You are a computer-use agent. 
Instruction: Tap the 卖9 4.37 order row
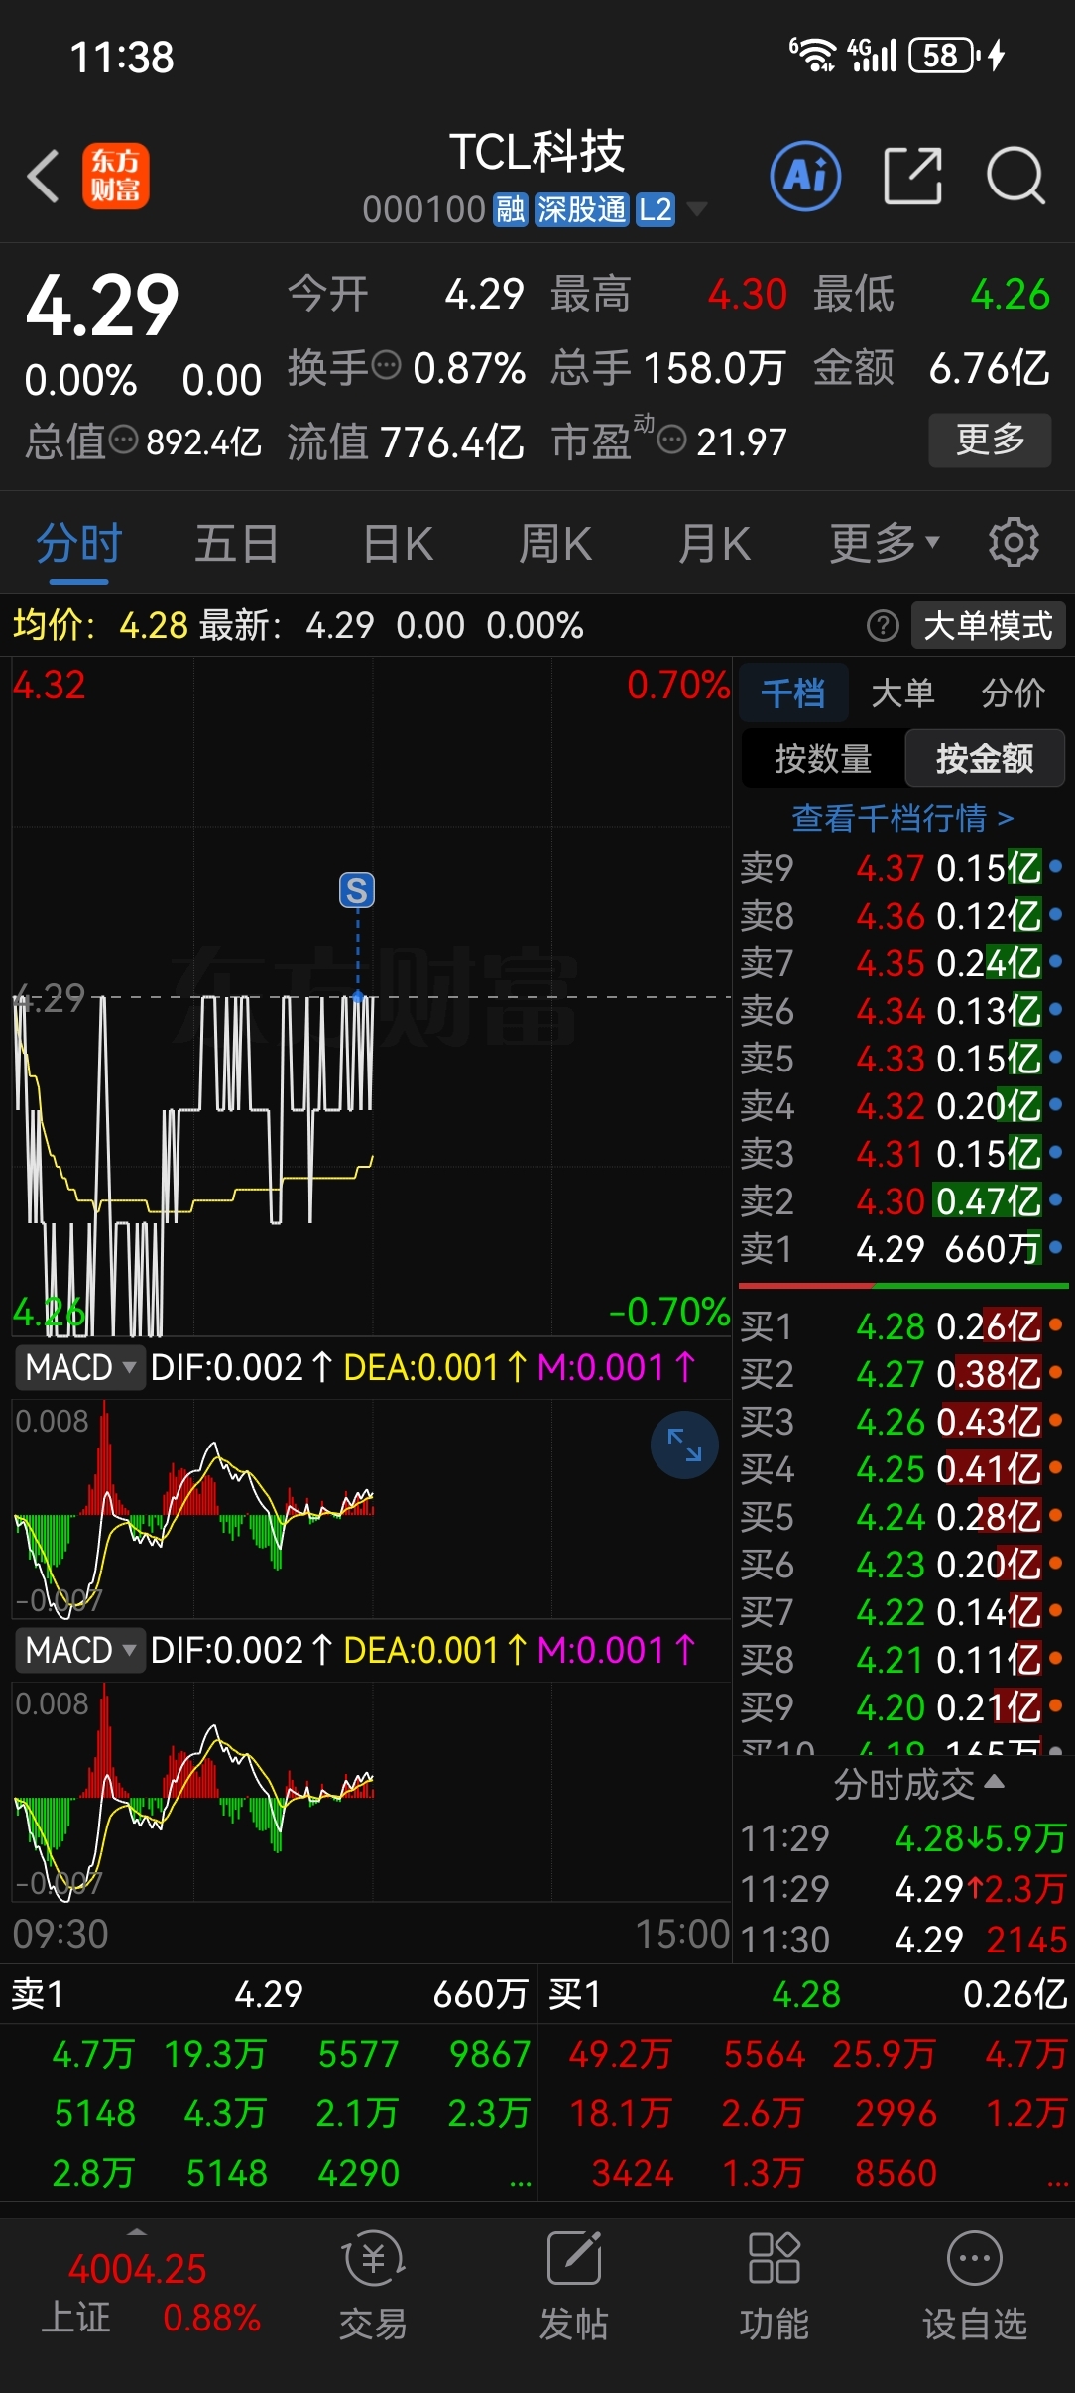(x=902, y=868)
